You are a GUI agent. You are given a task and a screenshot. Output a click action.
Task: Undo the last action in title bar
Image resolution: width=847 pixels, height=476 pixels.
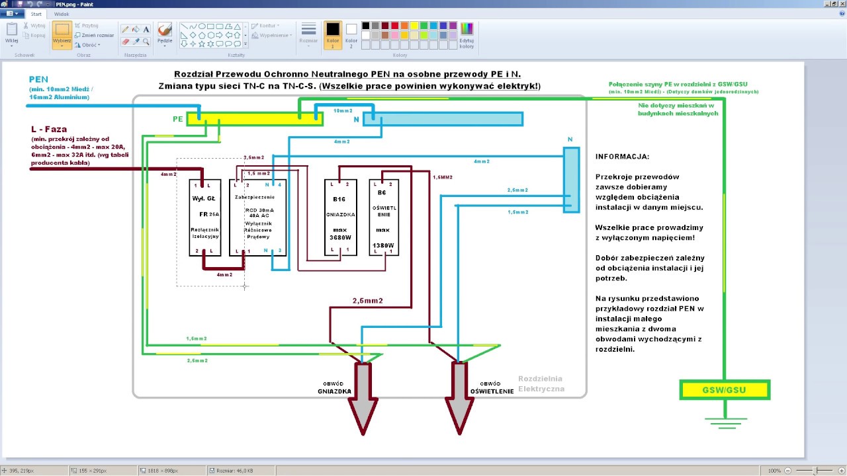[x=29, y=4]
